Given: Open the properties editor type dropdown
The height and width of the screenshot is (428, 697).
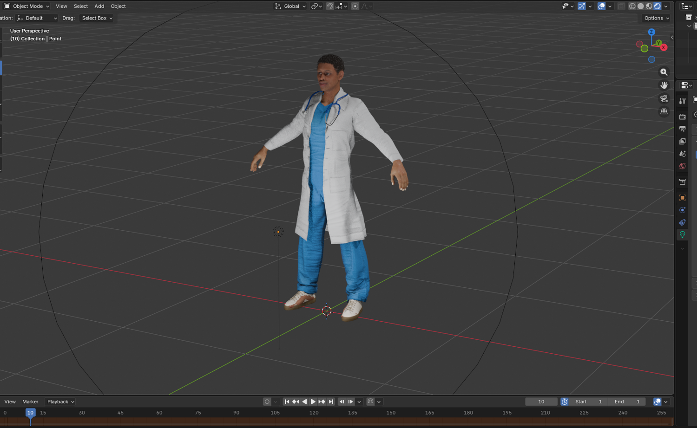Looking at the screenshot, I should click(x=686, y=85).
